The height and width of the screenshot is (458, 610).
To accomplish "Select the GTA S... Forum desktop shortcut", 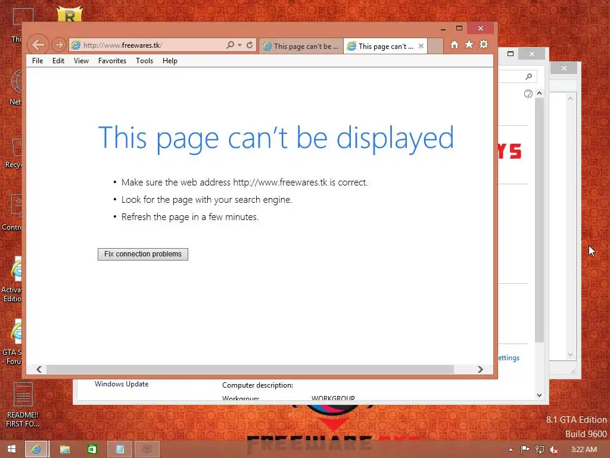I will pos(12,343).
